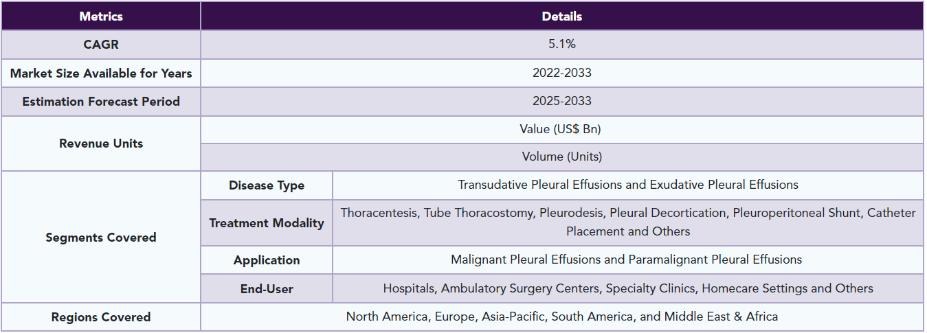Click the Thoracentesis treatment list cell
This screenshot has width=927, height=333.
628,222
